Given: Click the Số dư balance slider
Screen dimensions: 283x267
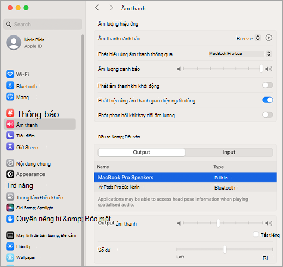Looking at the screenshot, I should (x=225, y=250).
